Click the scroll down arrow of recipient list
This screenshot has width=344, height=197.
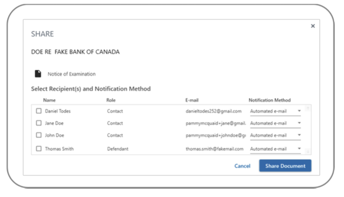pyautogui.click(x=308, y=152)
